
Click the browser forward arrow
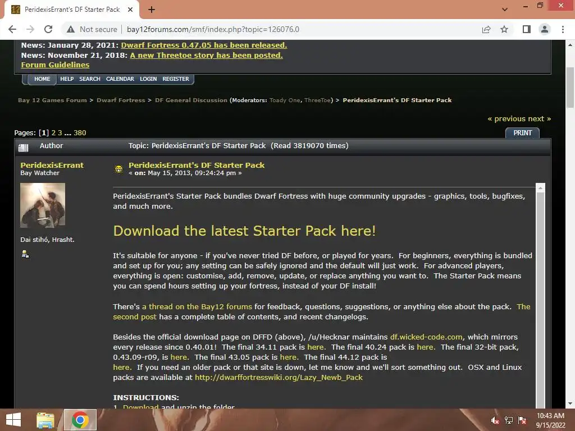[30, 29]
